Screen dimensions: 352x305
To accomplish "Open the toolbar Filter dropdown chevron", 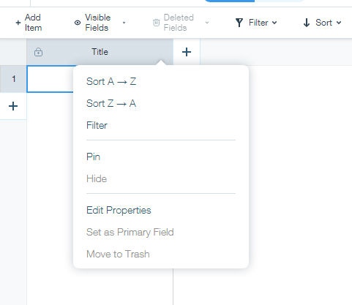I will coord(274,23).
